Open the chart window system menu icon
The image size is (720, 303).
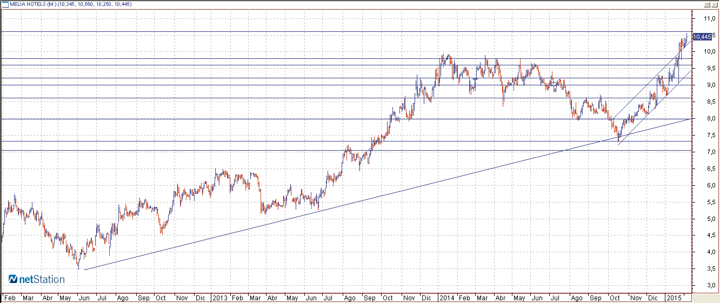point(5,4)
